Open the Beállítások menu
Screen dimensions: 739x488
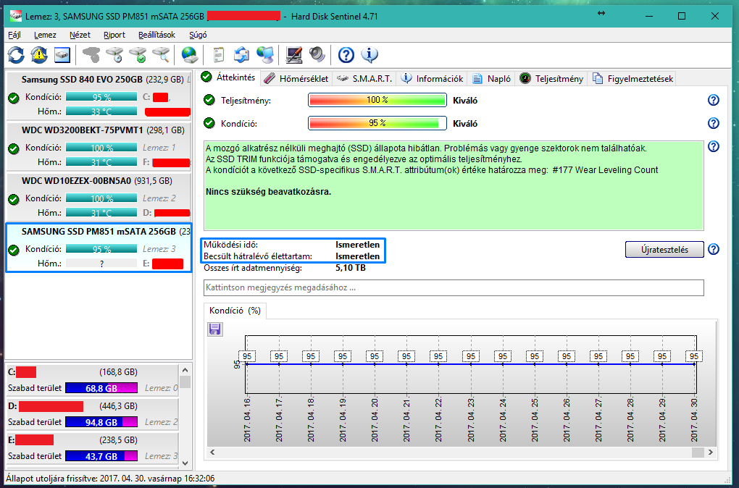[x=157, y=35]
